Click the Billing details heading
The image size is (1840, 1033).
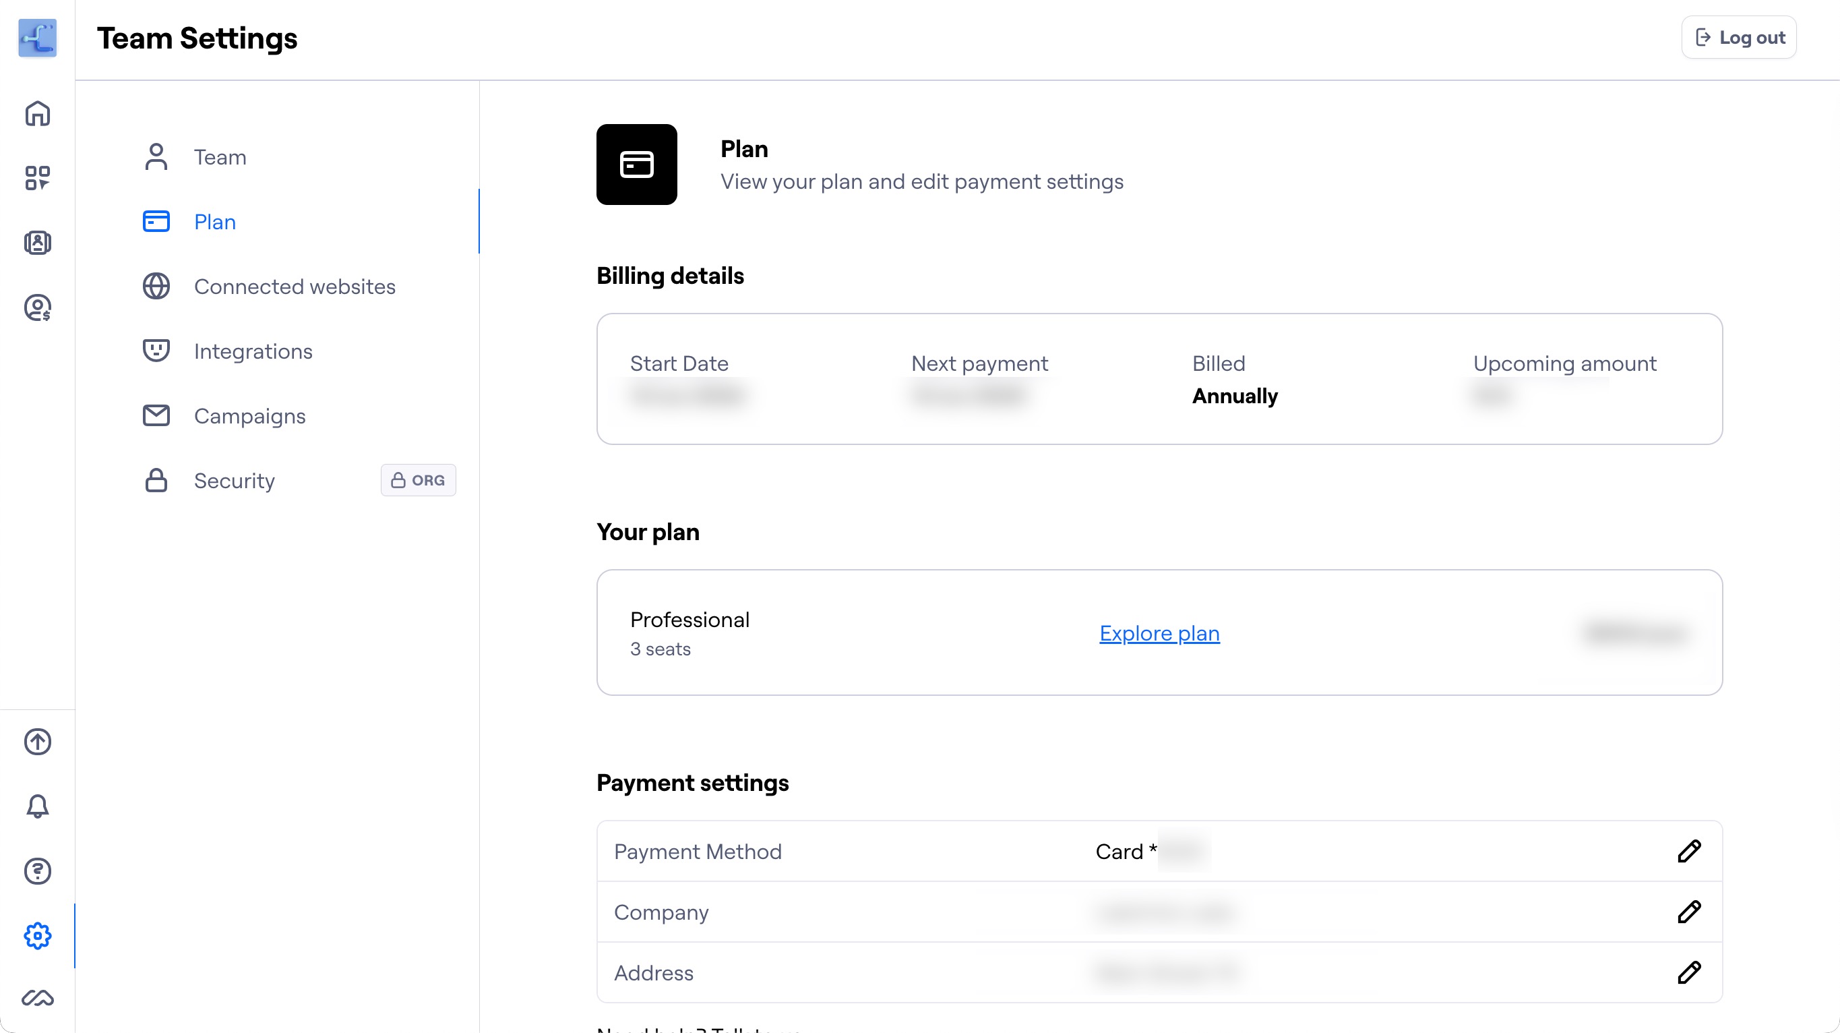[x=670, y=276]
